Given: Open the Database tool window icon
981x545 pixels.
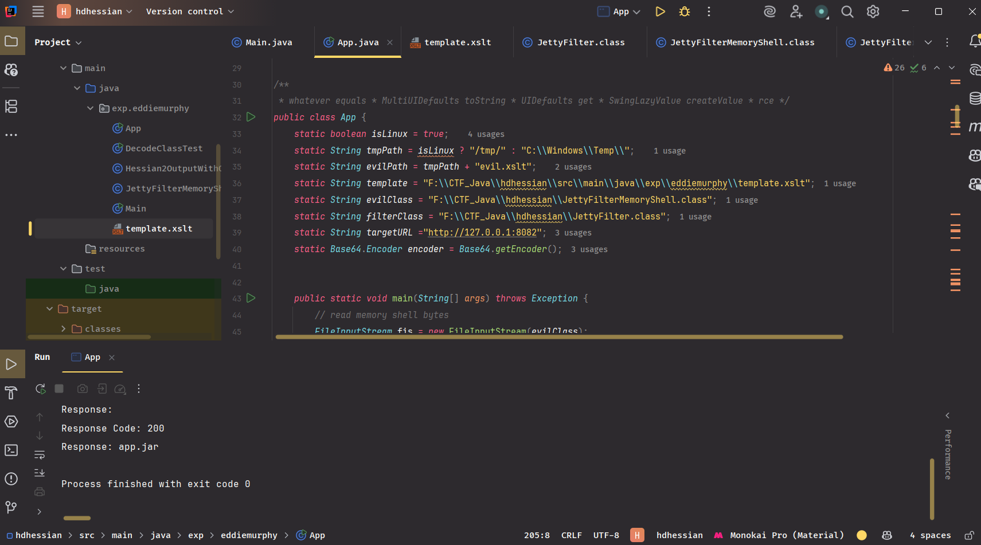Looking at the screenshot, I should [x=974, y=99].
